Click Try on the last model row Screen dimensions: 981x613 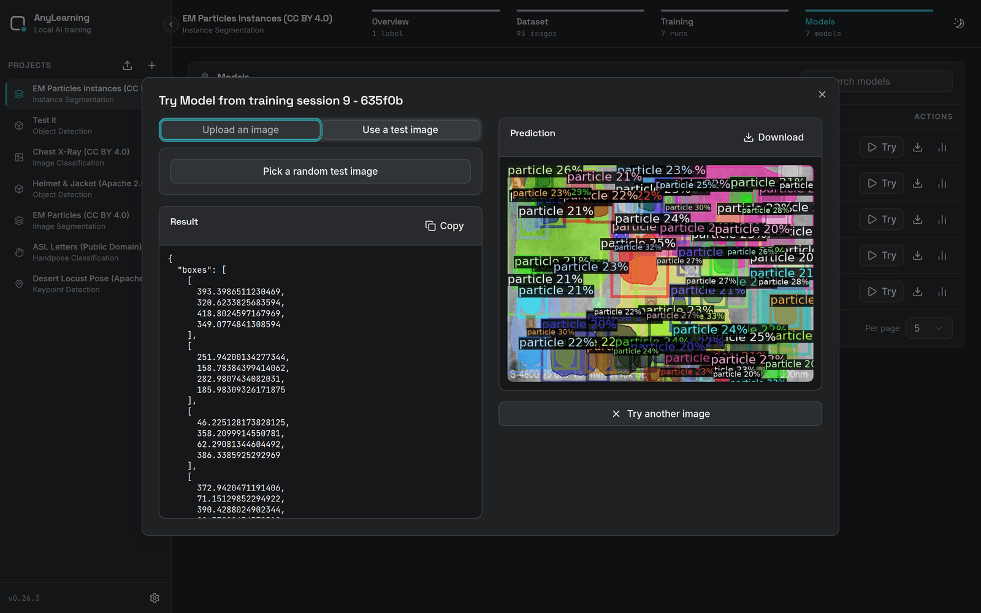(x=882, y=292)
